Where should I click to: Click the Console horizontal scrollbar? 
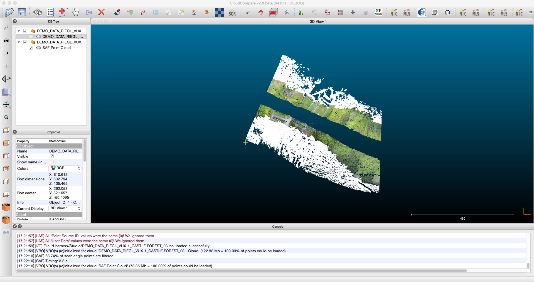pyautogui.click(x=242, y=271)
